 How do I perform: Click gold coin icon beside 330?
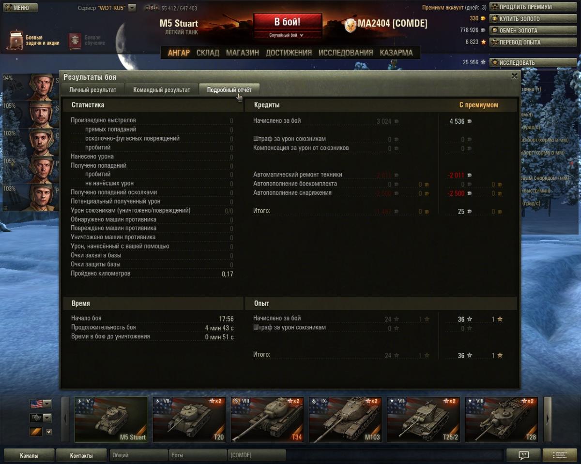[x=483, y=18]
